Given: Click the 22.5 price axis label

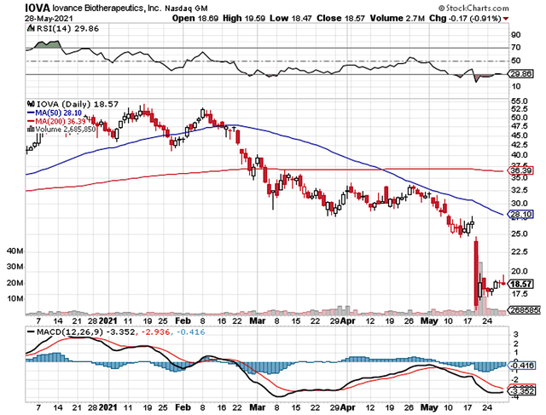Looking at the screenshot, I should click(520, 251).
